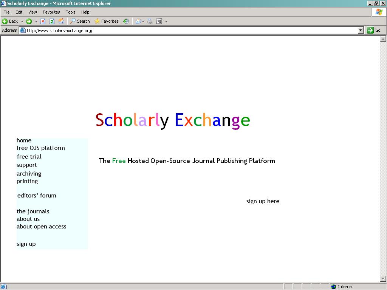Click the Forward green arrow button
Image resolution: width=387 pixels, height=290 pixels.
point(29,21)
